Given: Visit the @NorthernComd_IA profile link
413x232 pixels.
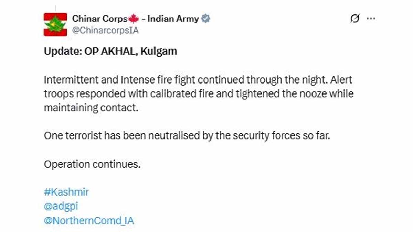Looking at the screenshot, I should coord(89,221).
